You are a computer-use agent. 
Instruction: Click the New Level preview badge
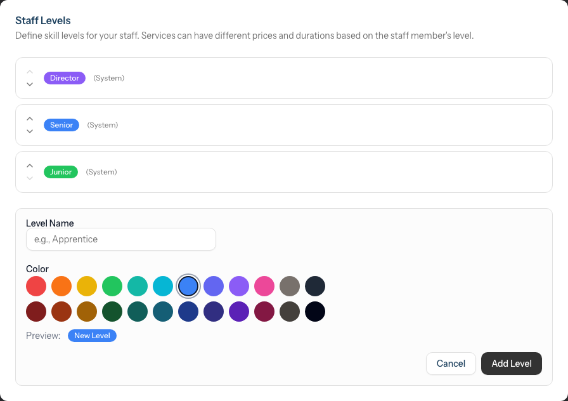tap(92, 336)
